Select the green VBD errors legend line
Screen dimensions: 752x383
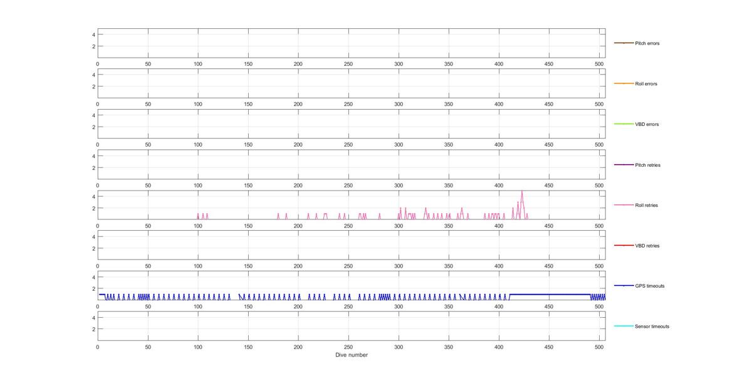[624, 124]
